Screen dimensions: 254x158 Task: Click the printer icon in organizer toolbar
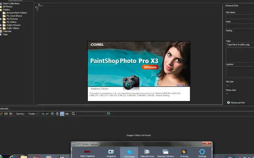57,114
